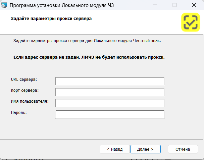Click the Пароль label

[x=19, y=113]
